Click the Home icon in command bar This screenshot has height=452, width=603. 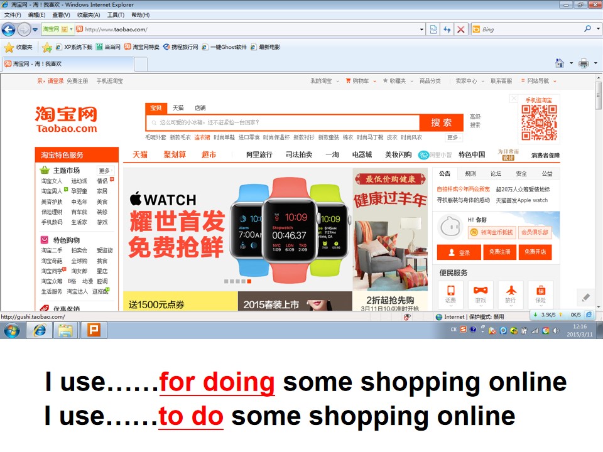(x=560, y=63)
